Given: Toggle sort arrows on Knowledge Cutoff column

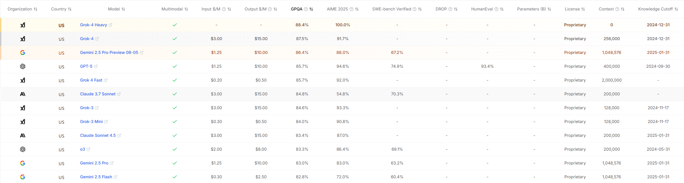Looking at the screenshot, I should pos(676,9).
